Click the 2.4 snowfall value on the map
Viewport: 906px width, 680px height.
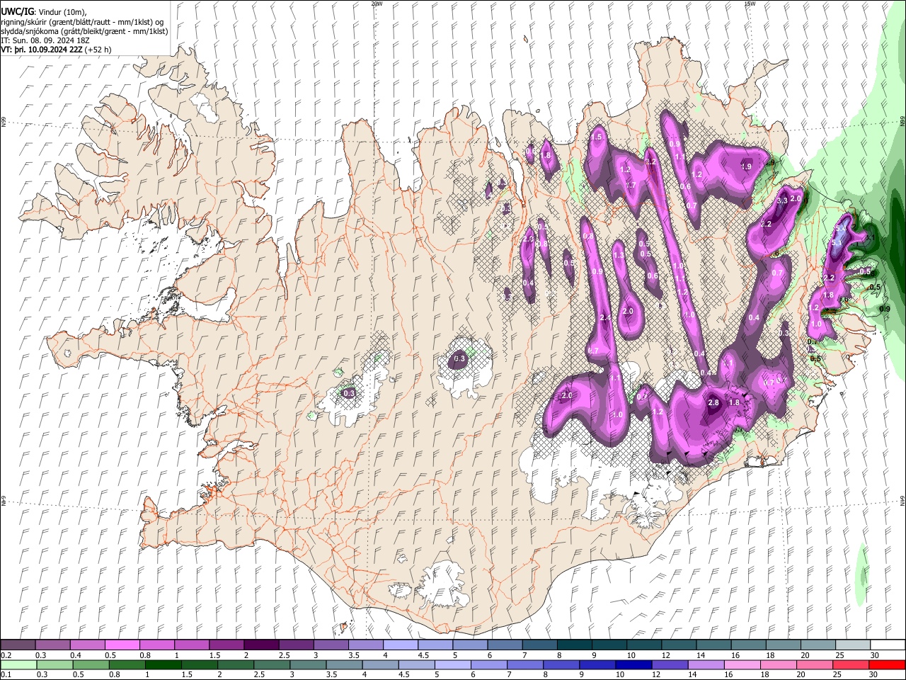pyautogui.click(x=605, y=318)
